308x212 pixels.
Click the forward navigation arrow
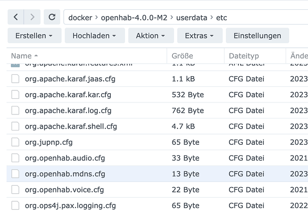(x=32, y=17)
